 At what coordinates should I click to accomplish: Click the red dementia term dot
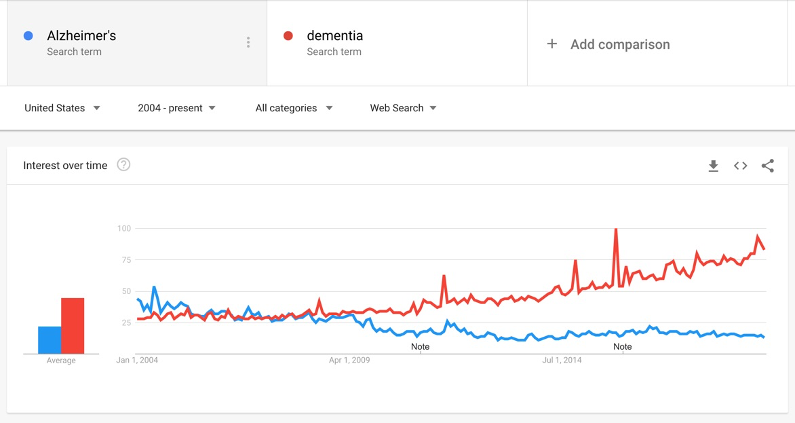(288, 36)
